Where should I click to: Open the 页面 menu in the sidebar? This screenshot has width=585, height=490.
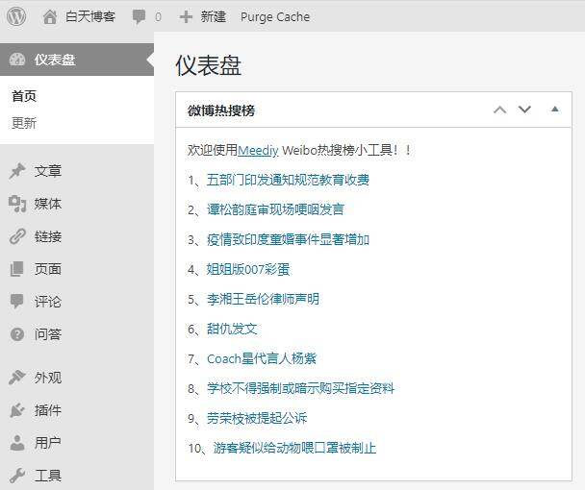click(x=48, y=269)
